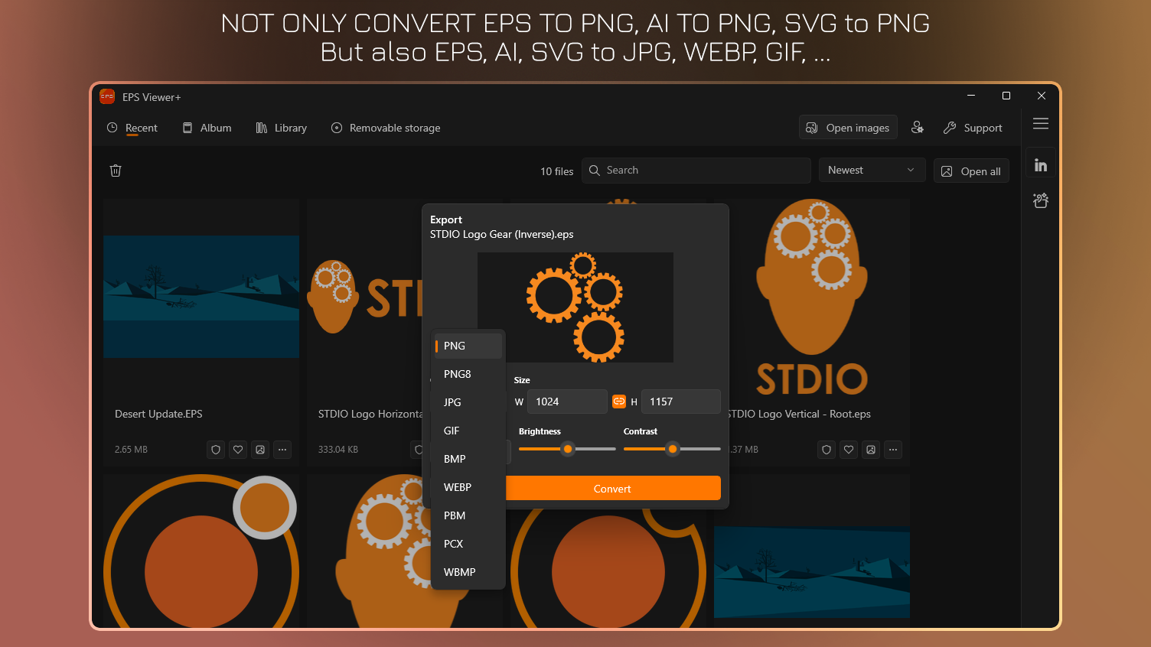Image resolution: width=1151 pixels, height=647 pixels.
Task: Click the orange Convert button
Action: point(612,489)
